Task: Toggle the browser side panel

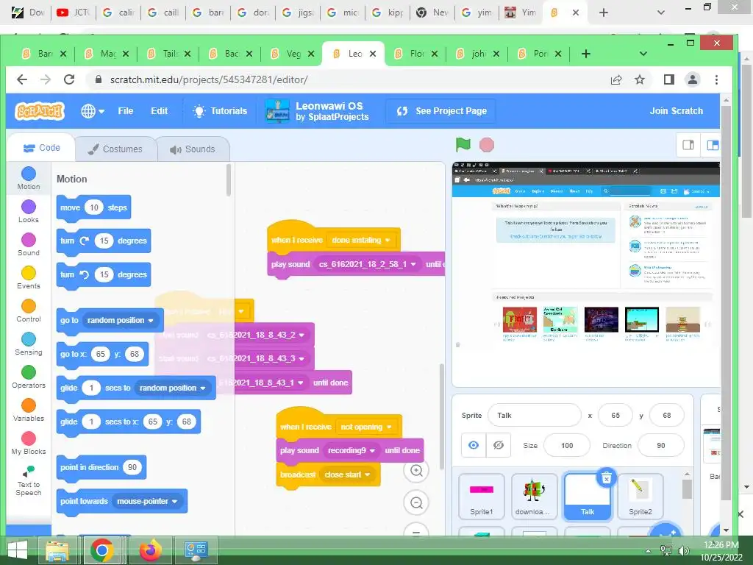Action: [x=669, y=79]
